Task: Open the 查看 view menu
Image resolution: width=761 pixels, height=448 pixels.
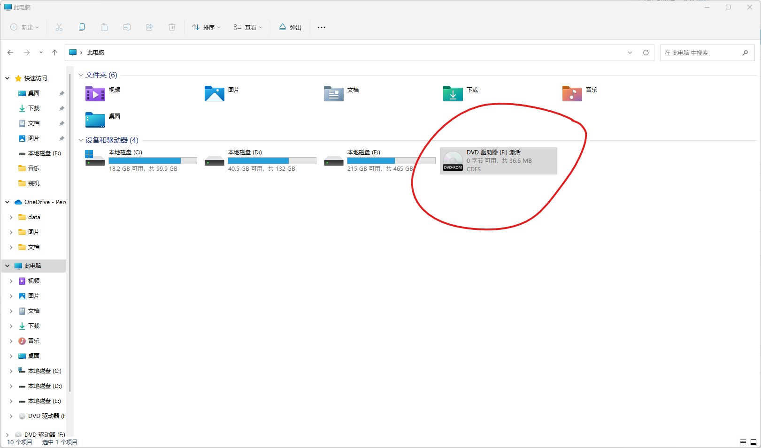Action: (x=248, y=27)
